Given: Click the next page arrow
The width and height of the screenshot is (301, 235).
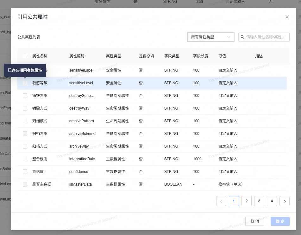Looking at the screenshot, I should point(284,201).
